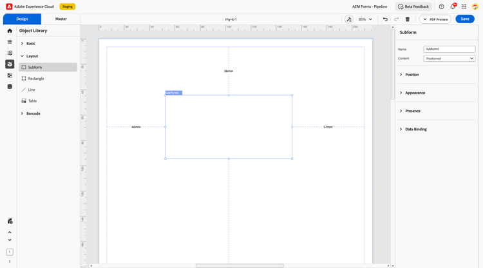Click the scroll right arrow on horizontal scrollbar

[388, 265]
